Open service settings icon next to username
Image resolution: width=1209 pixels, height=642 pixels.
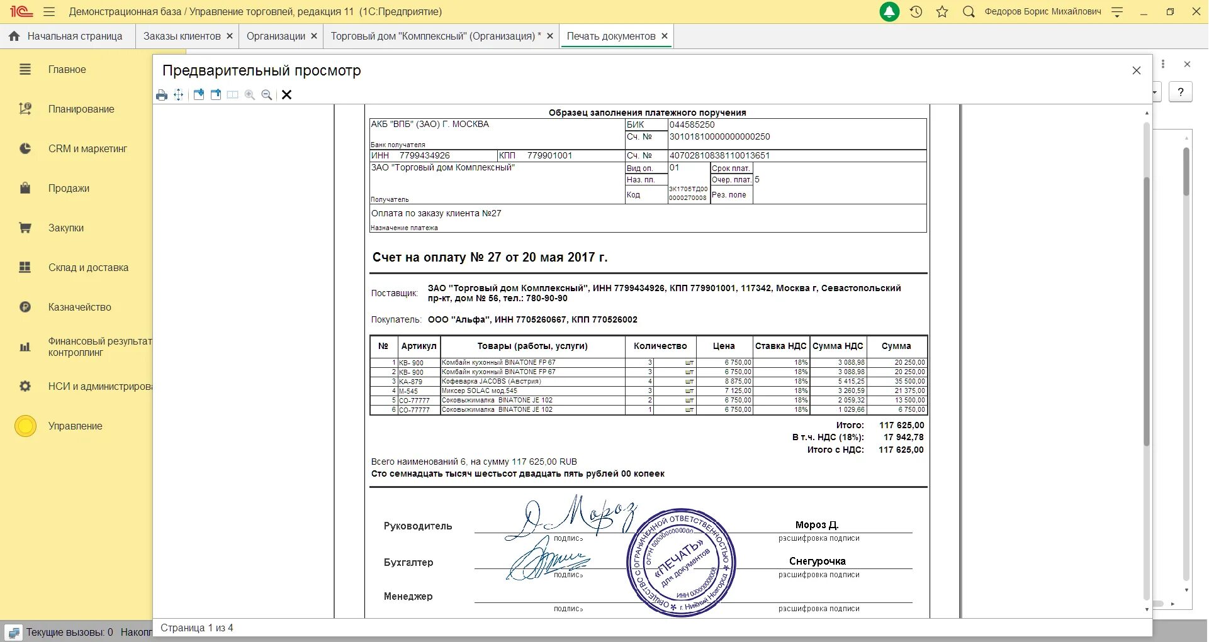pyautogui.click(x=1117, y=11)
